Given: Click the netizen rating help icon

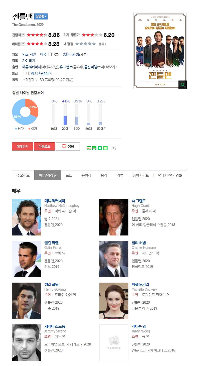Looking at the screenshot, I should (x=23, y=44).
